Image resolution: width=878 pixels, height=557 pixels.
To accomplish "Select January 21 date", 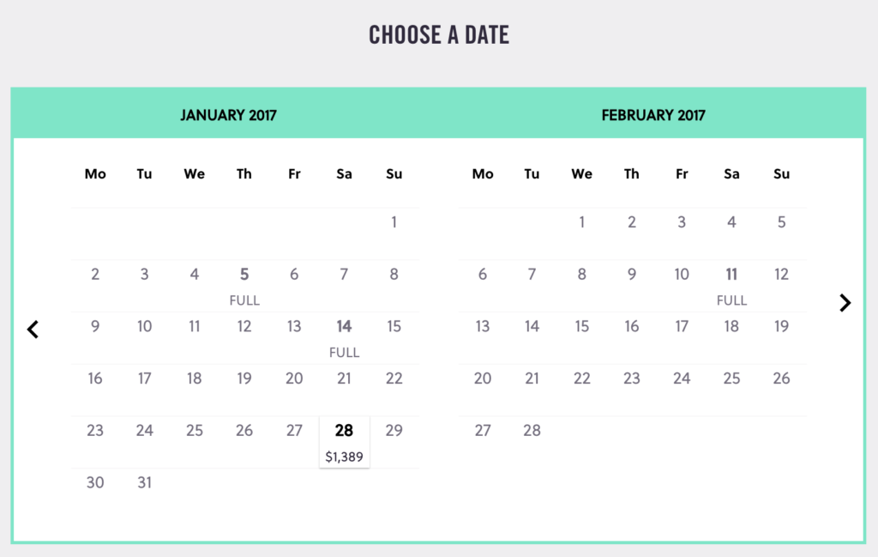I will 344,390.
